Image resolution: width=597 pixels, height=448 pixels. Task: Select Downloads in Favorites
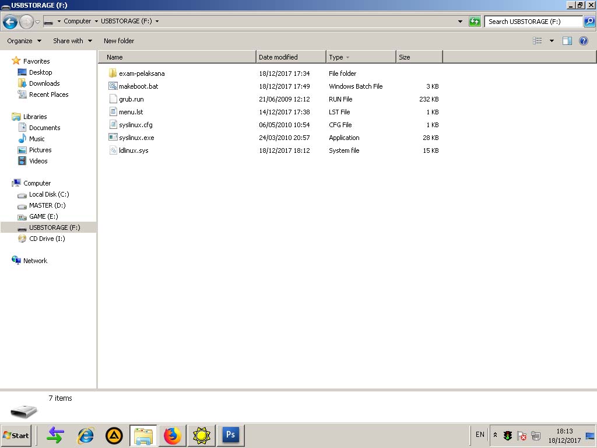[x=44, y=83]
